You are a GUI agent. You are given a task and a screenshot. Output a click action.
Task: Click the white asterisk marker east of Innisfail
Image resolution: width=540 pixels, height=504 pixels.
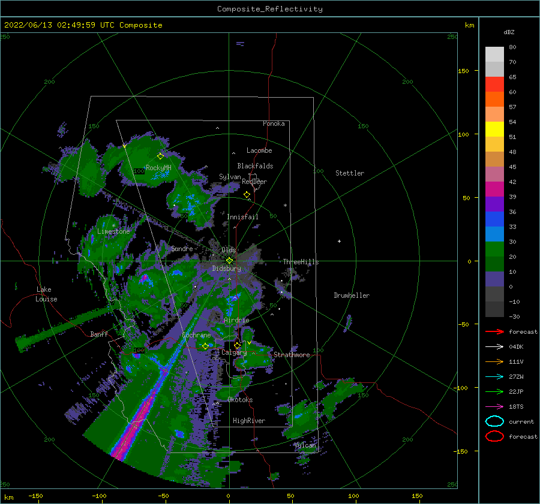(285, 206)
